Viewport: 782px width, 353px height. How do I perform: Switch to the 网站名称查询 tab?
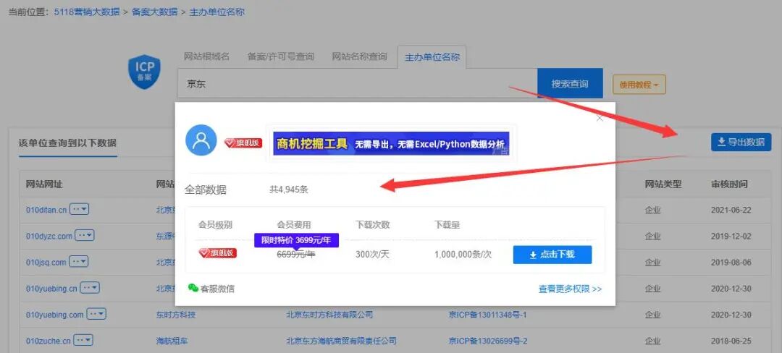(360, 56)
